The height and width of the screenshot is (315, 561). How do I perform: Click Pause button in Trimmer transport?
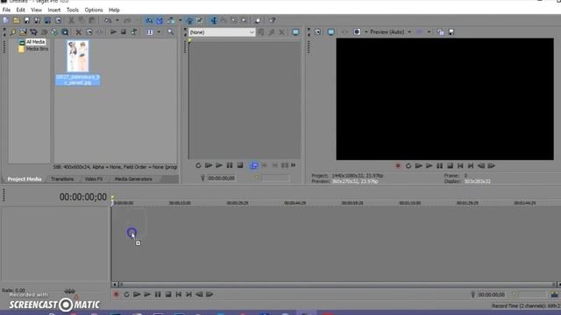(x=230, y=165)
